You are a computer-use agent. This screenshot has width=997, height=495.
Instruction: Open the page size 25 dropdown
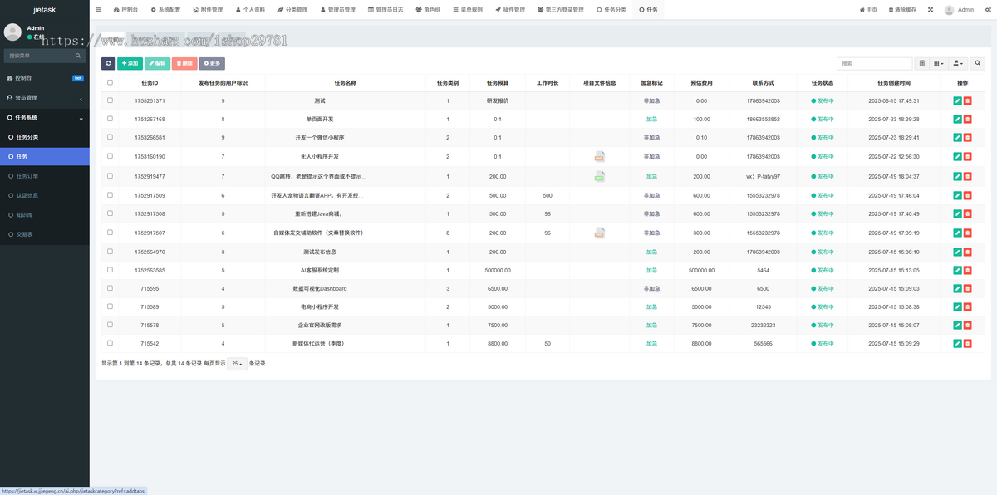(238, 363)
